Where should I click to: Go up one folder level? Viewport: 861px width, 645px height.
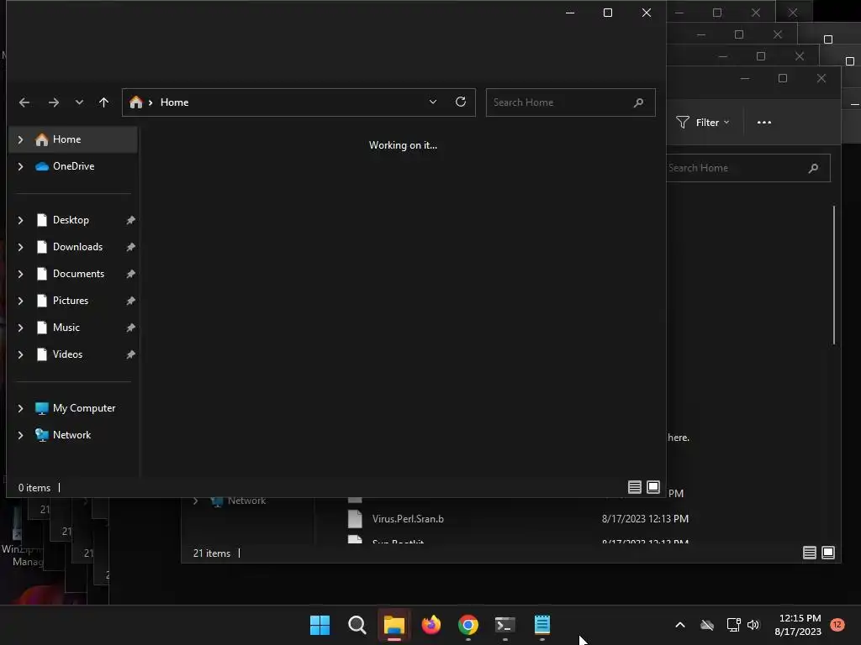(x=103, y=102)
